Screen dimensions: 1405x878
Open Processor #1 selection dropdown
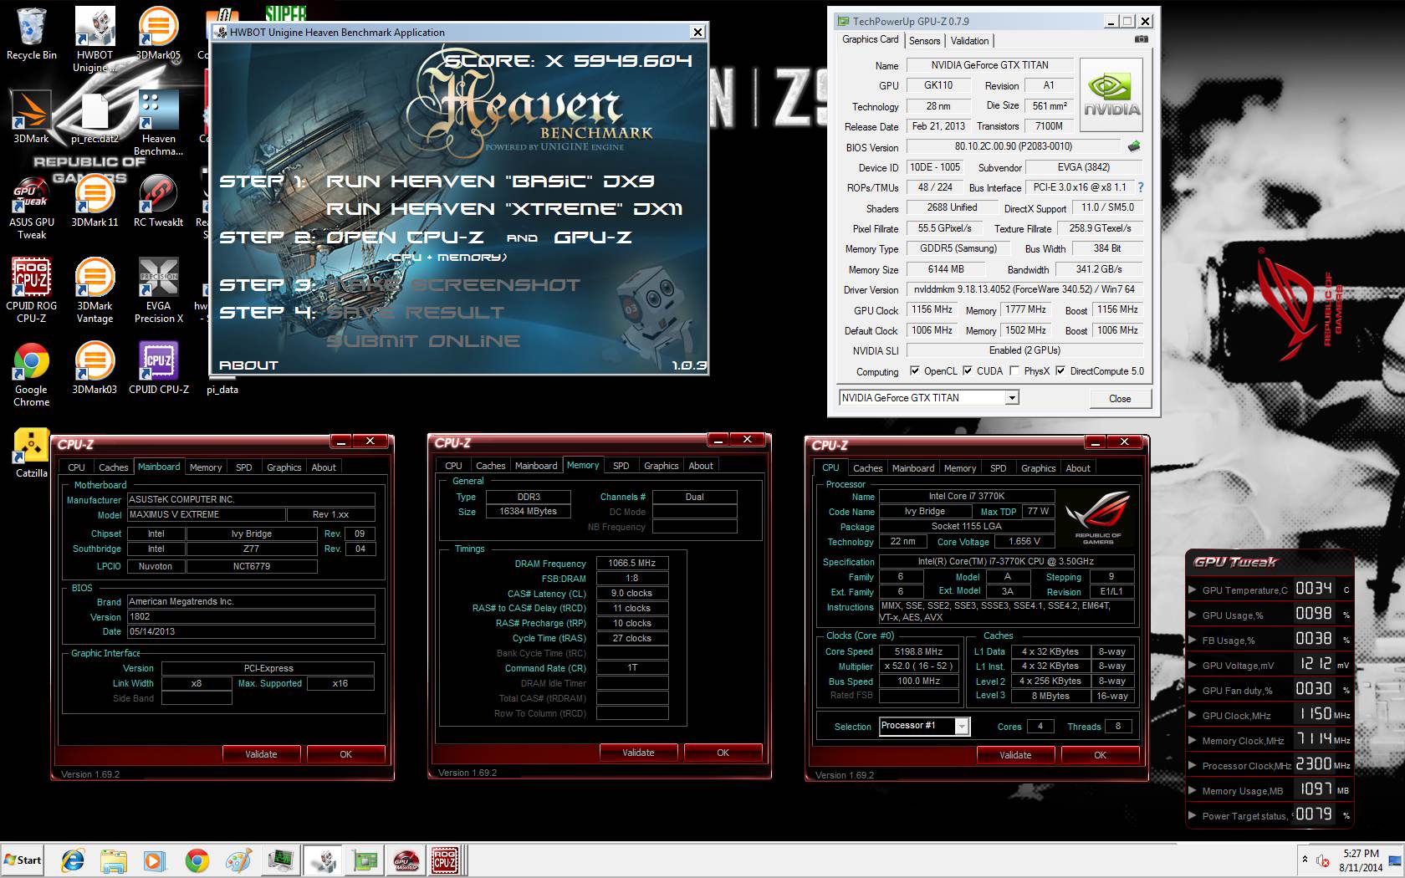(x=962, y=726)
